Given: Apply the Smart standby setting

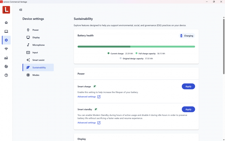Looking at the screenshot, I should click(188, 109).
